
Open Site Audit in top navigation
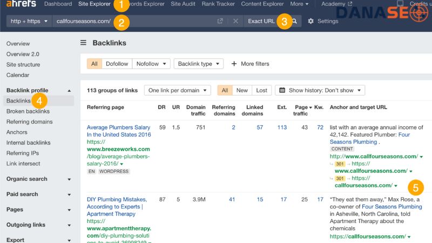(183, 4)
